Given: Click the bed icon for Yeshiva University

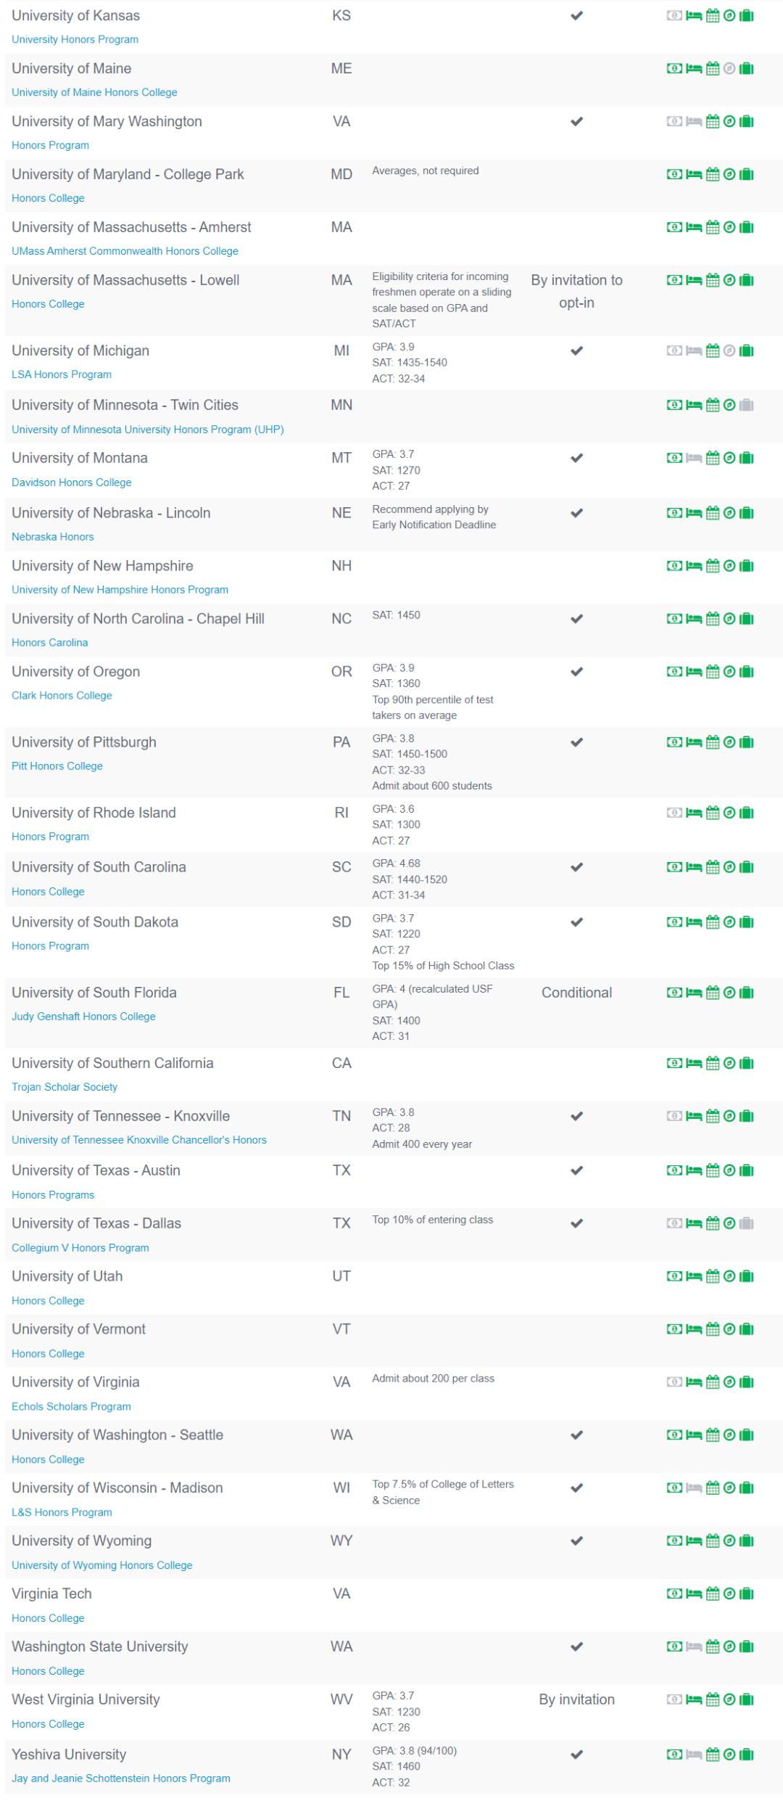Looking at the screenshot, I should coord(694,1755).
